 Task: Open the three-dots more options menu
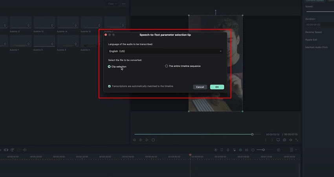(123, 4)
